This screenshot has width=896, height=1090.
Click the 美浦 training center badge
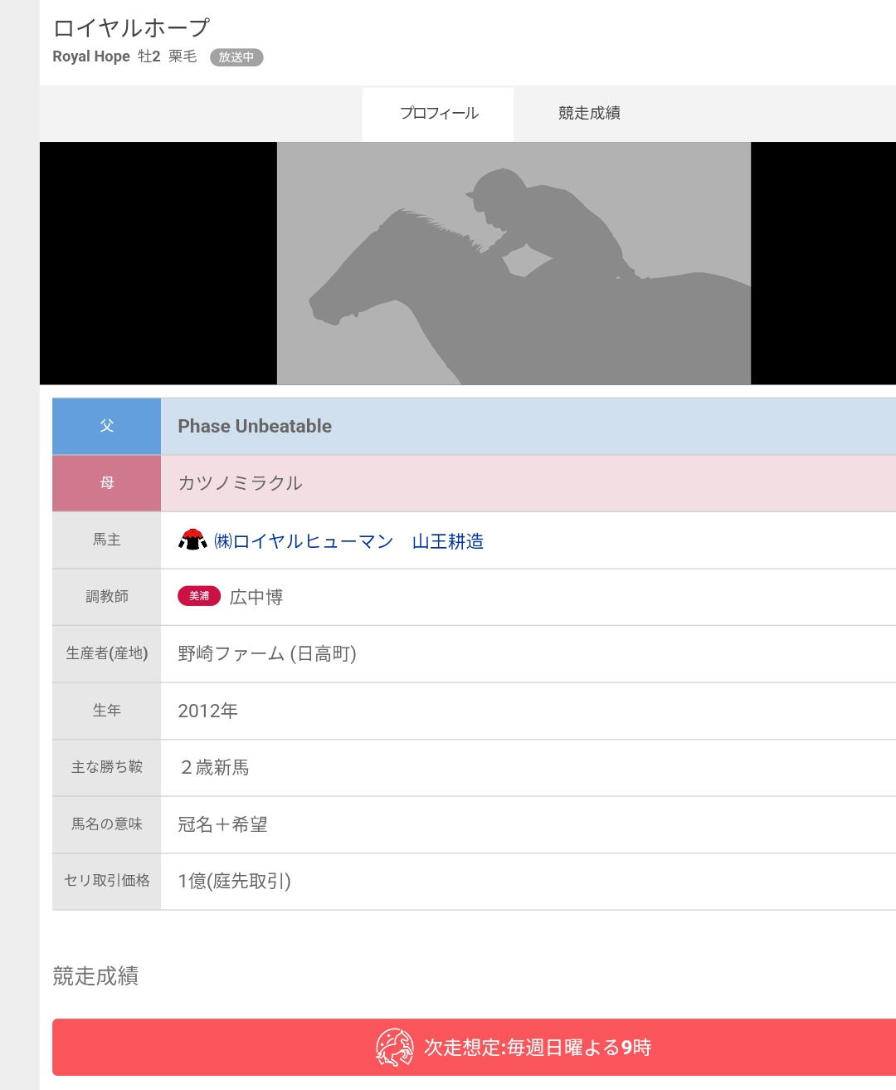[x=199, y=596]
